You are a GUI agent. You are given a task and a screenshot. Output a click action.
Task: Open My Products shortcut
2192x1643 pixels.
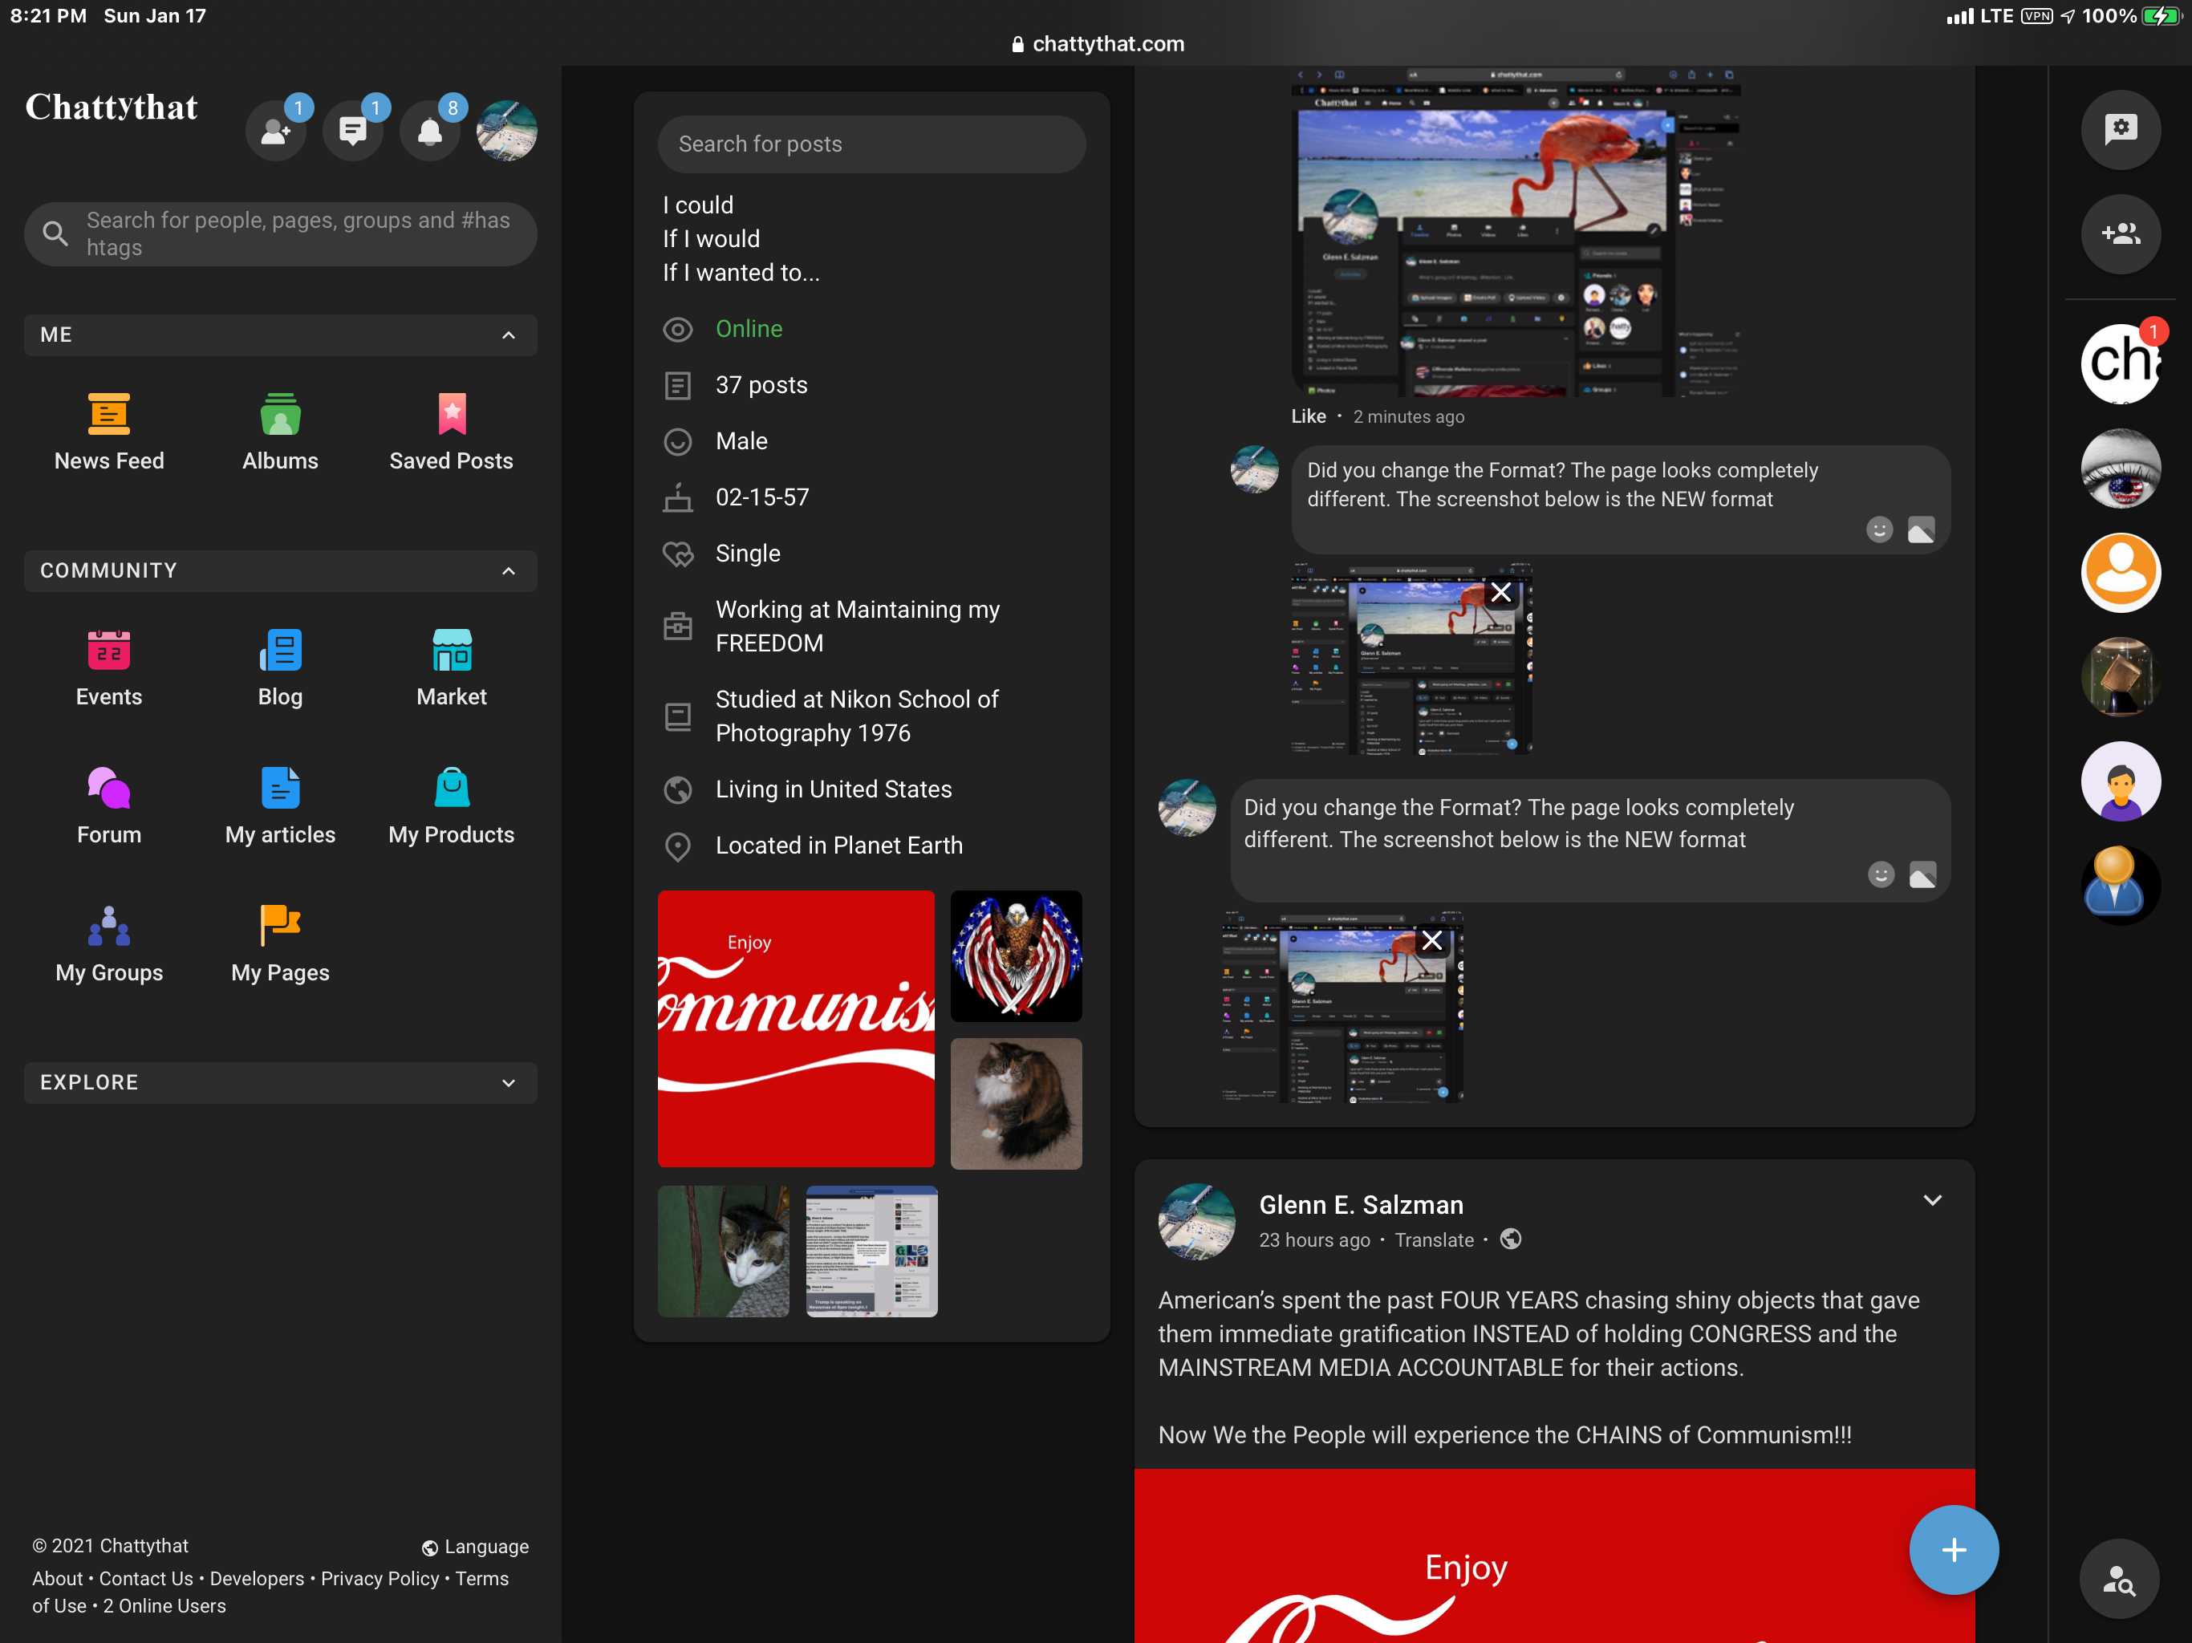coord(452,805)
